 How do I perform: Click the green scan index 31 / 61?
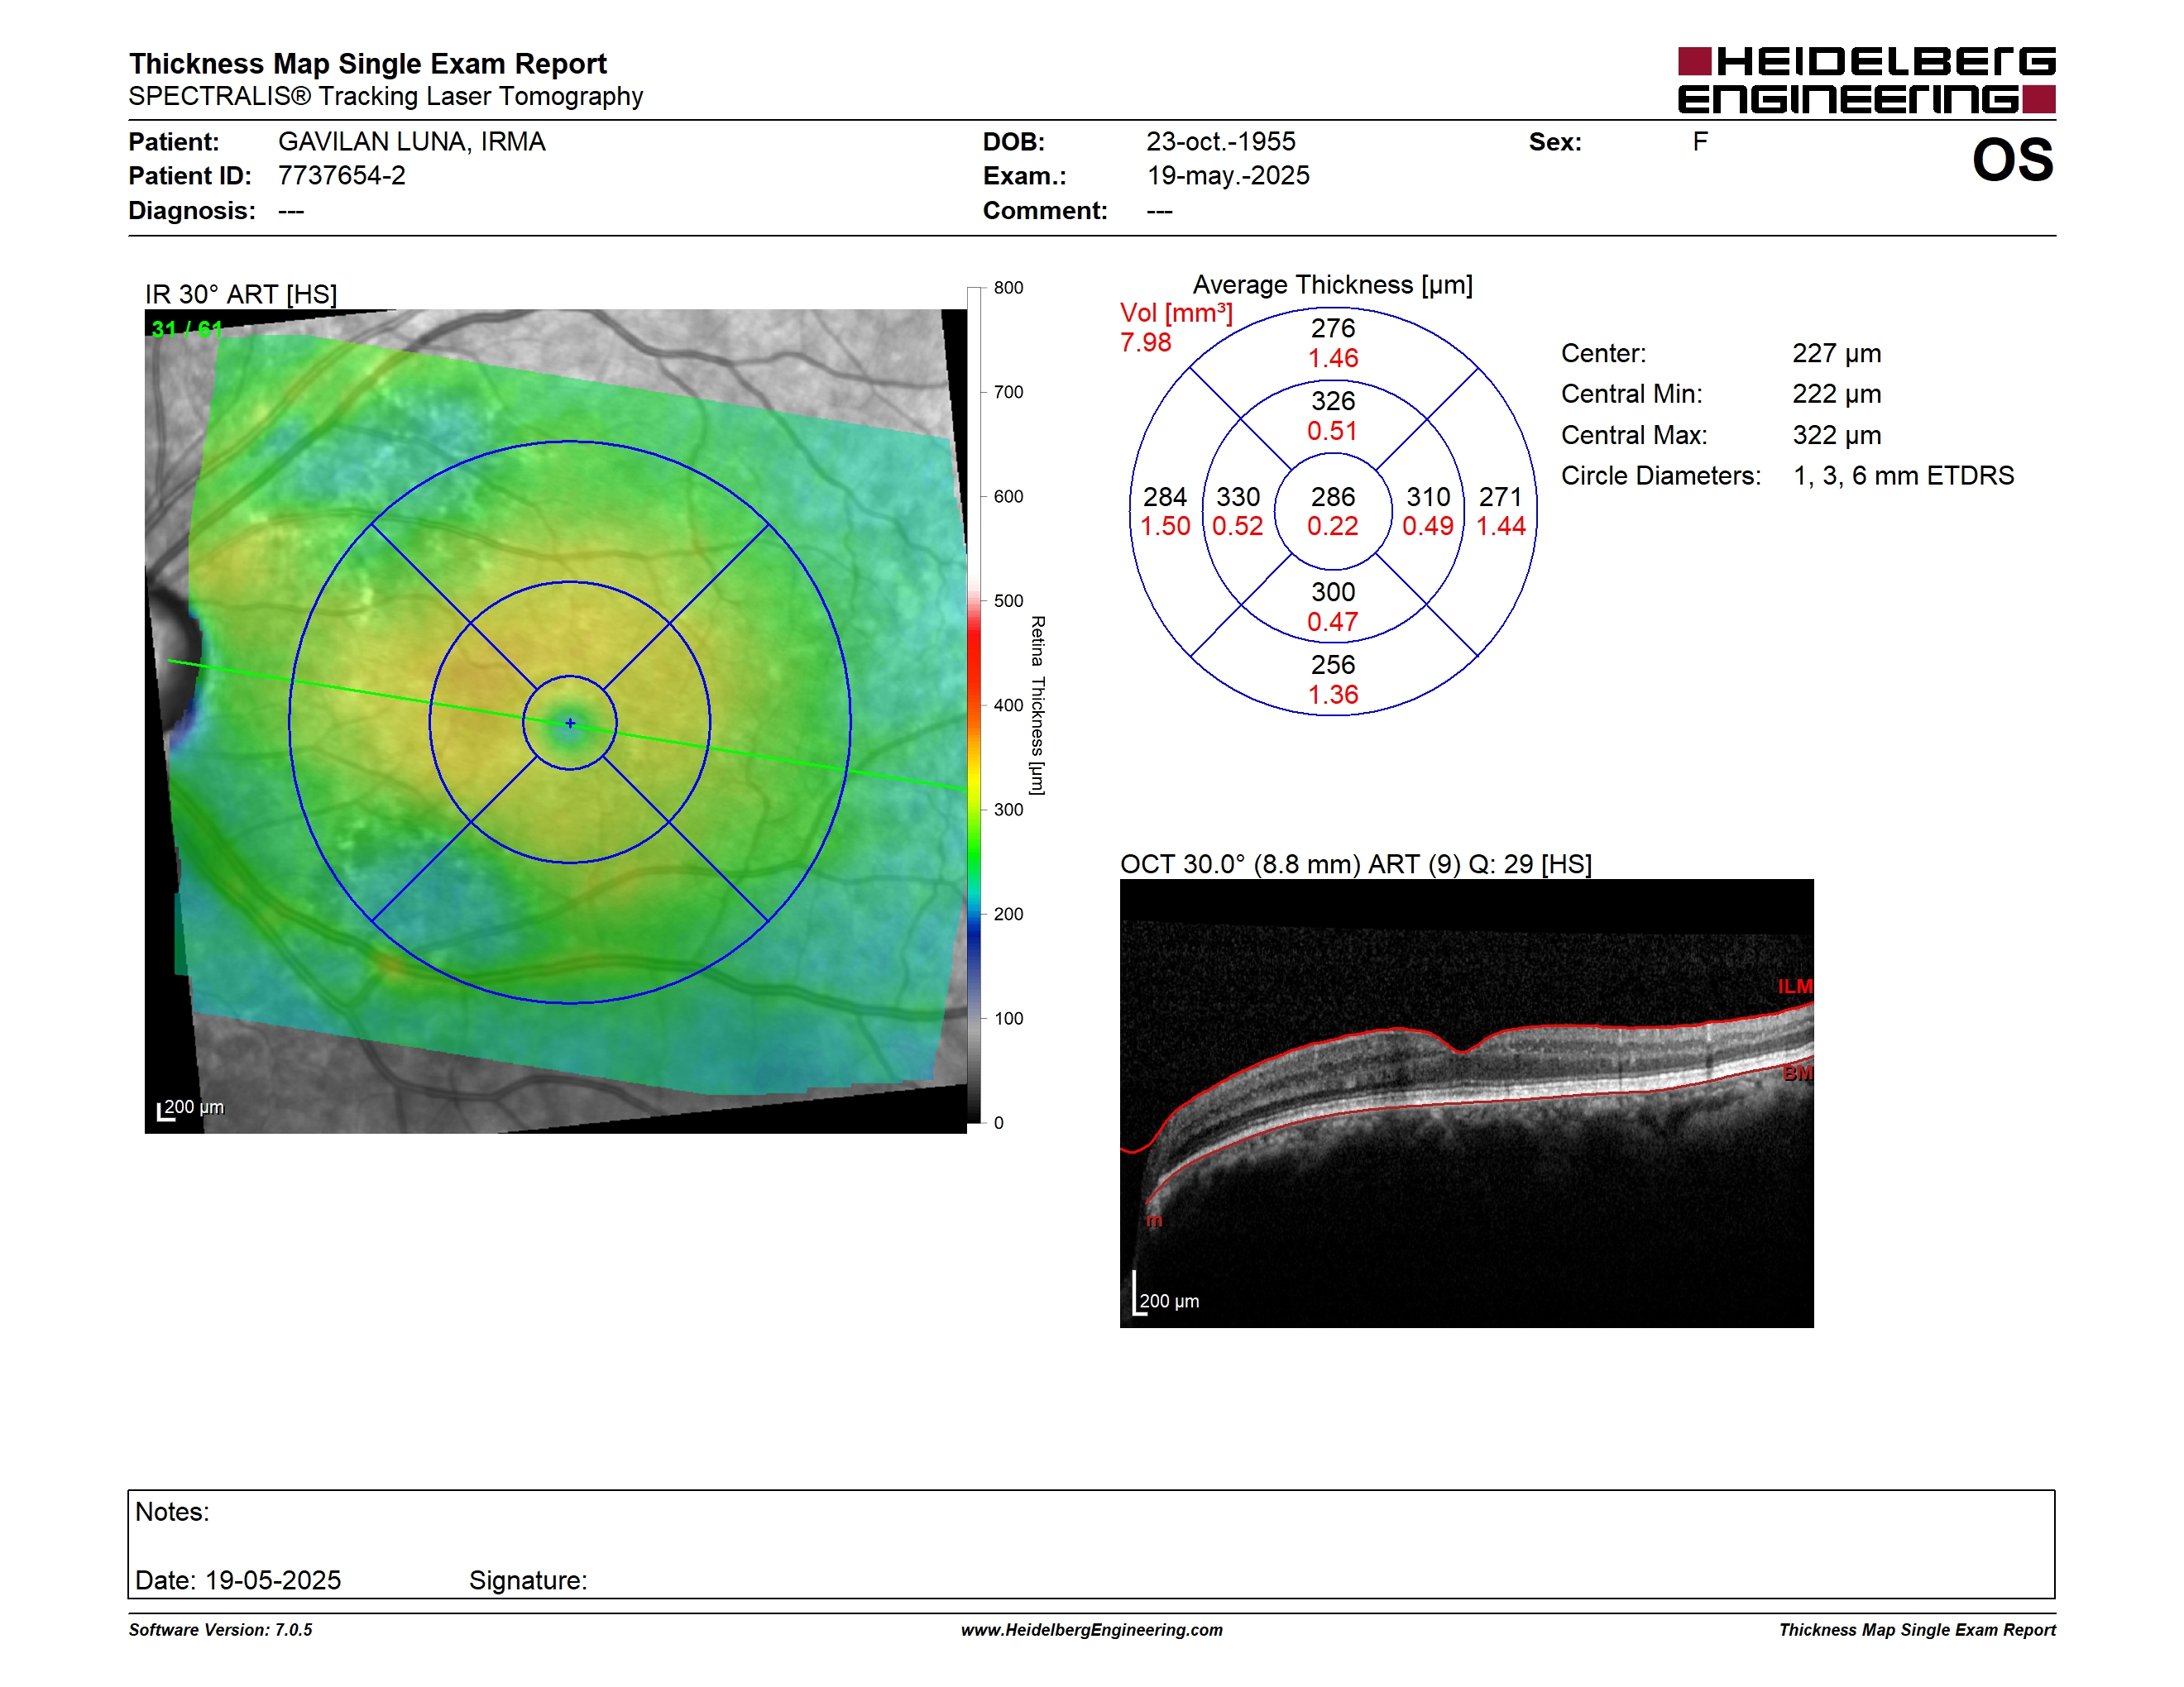[186, 329]
